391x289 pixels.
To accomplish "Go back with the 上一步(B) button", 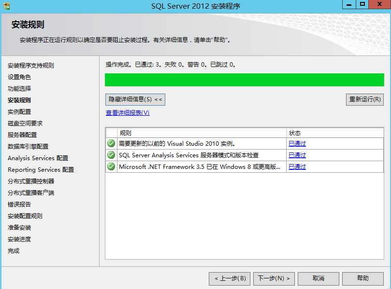I will pyautogui.click(x=230, y=278).
